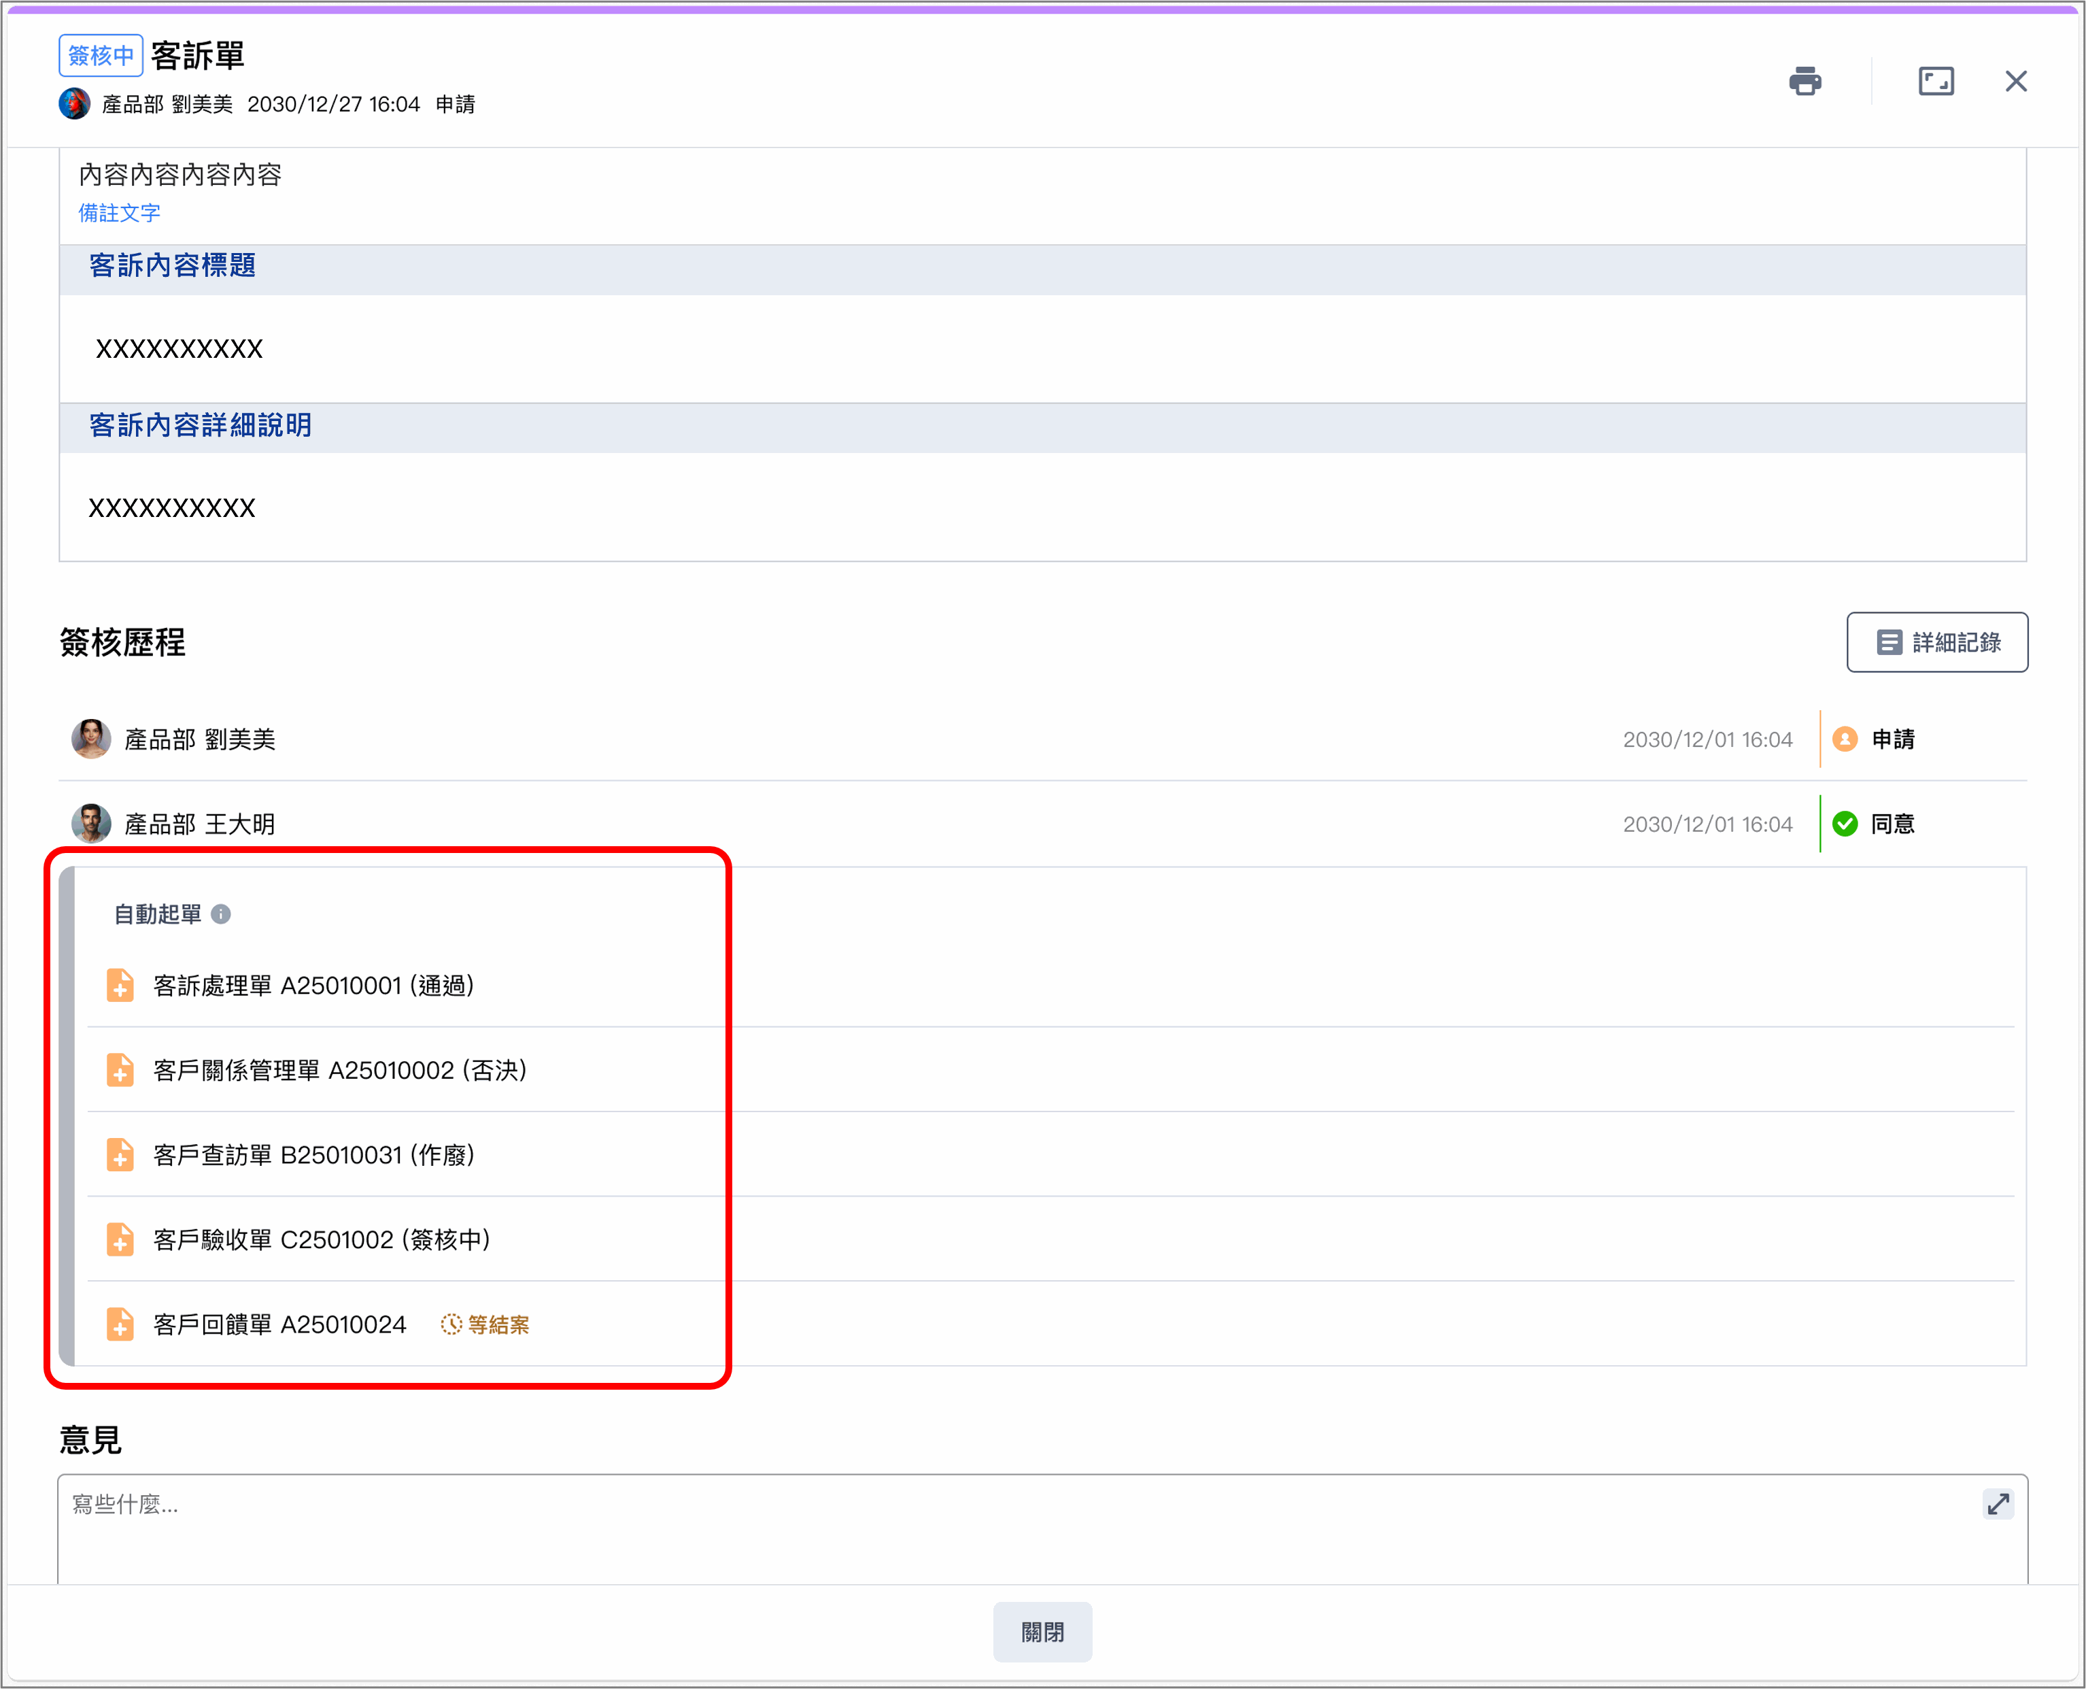Click the info icon beside 自動起單
Image resolution: width=2086 pixels, height=1689 pixels.
click(221, 914)
